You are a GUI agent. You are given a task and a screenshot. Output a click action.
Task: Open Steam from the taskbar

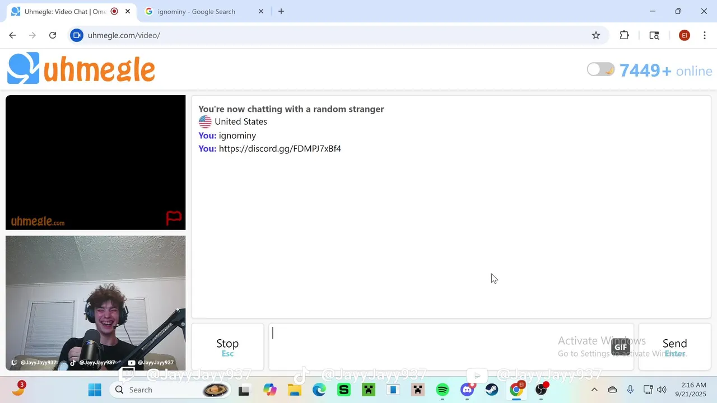coord(492,390)
